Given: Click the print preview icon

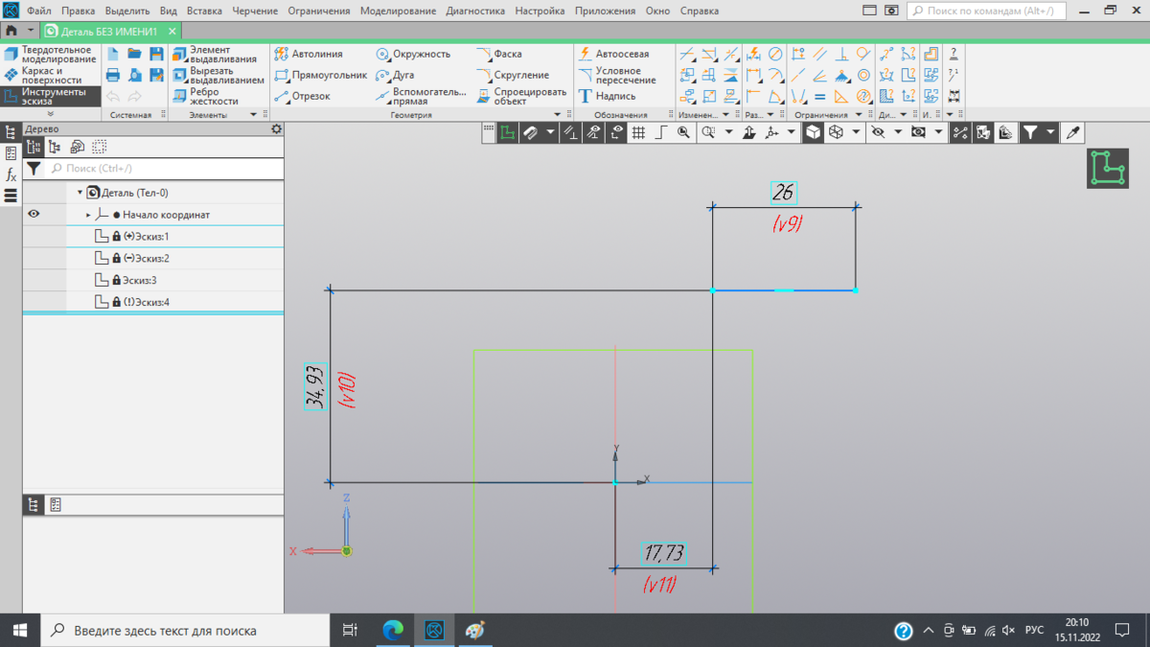Looking at the screenshot, I should (x=134, y=76).
